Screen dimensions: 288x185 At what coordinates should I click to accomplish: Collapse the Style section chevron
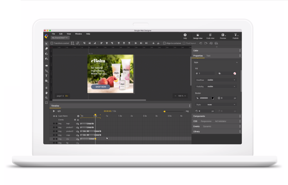pos(237,62)
